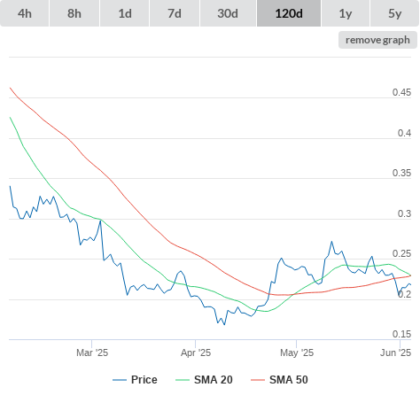Select the 4h time range tab
The image size is (420, 403).
25,13
